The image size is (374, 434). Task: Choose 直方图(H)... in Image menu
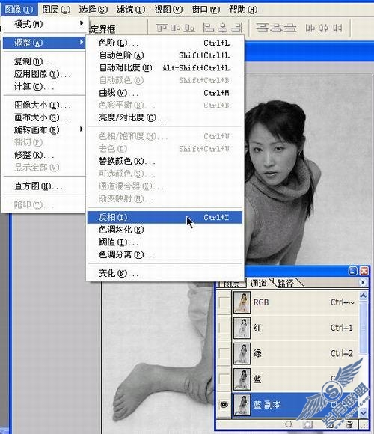(x=45, y=186)
